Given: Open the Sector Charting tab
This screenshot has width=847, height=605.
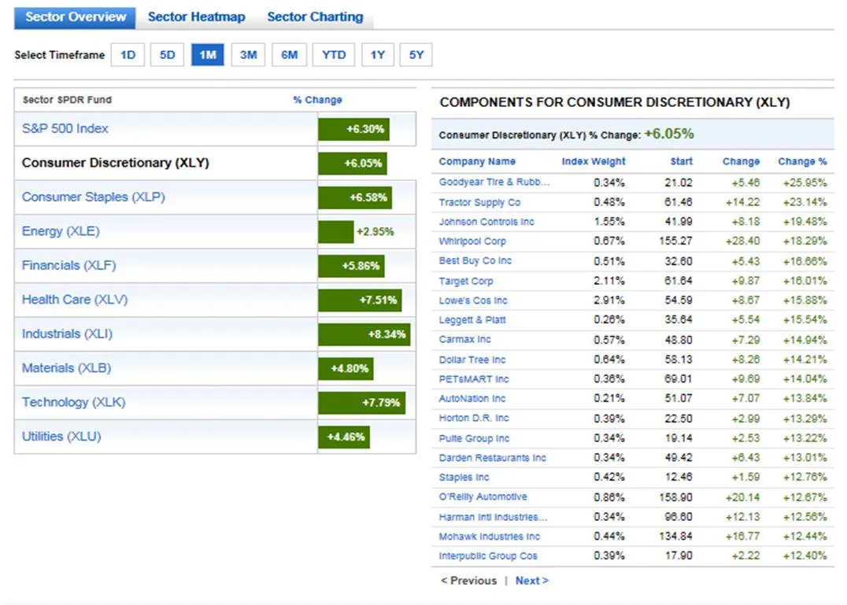Looking at the screenshot, I should pyautogui.click(x=315, y=17).
